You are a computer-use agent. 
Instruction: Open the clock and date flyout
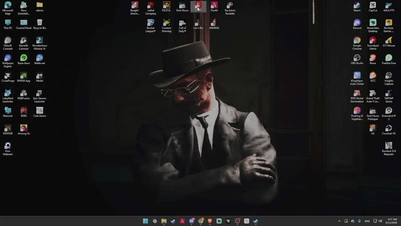[392, 221]
